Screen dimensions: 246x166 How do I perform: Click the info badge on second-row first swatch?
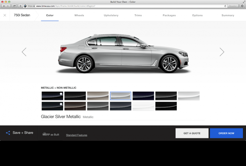click(x=61, y=104)
